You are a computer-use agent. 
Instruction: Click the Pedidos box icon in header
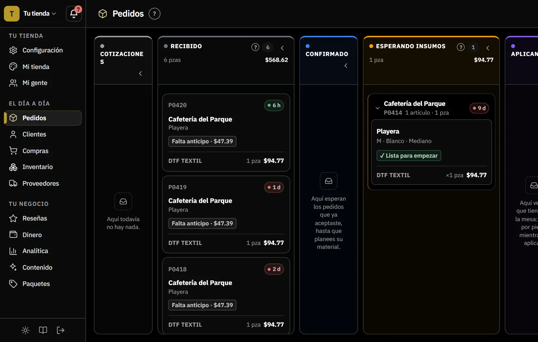103,14
